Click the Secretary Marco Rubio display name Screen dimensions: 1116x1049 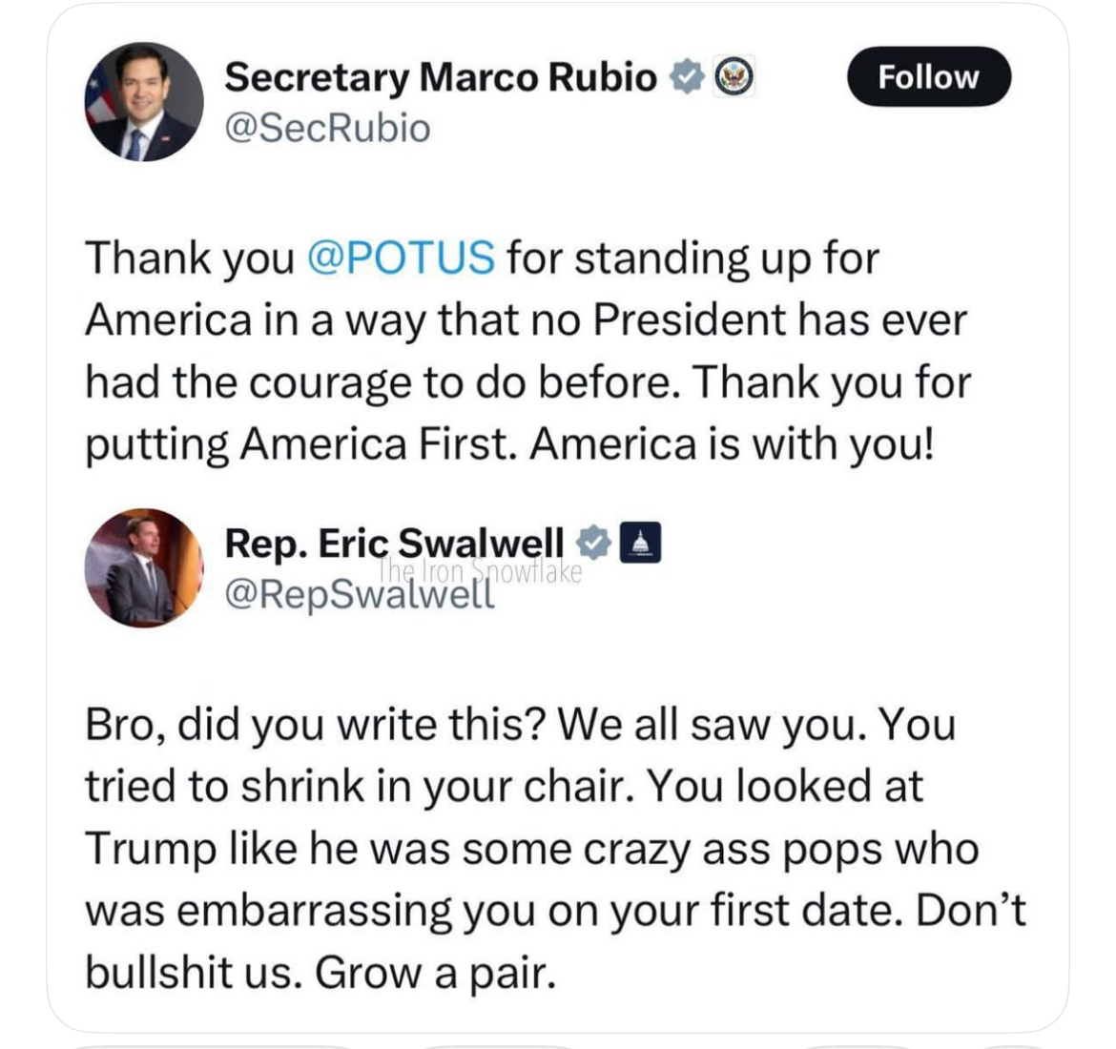tap(441, 77)
